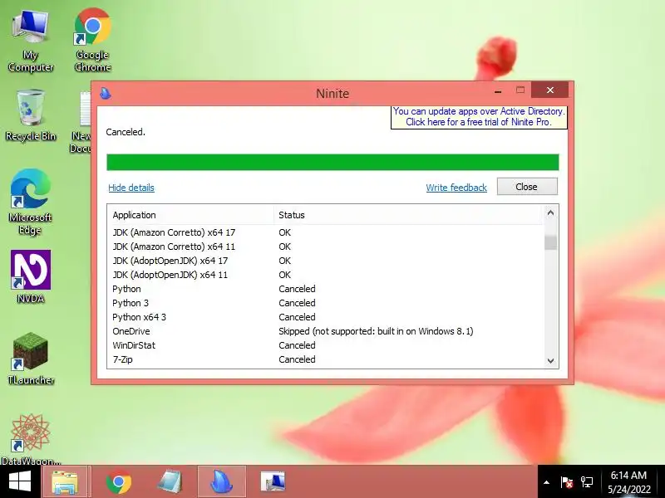Launch the NVDA desktop shortcut
Screen dimensions: 665x498
click(31, 276)
